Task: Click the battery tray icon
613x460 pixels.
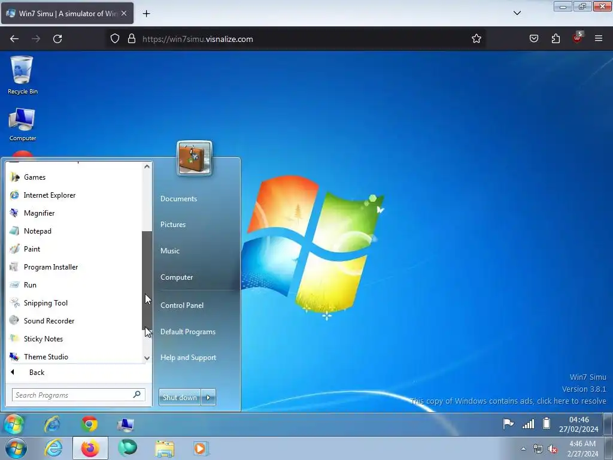Action: pos(547,423)
